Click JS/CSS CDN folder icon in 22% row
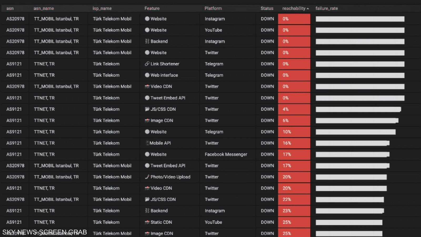 147,199
